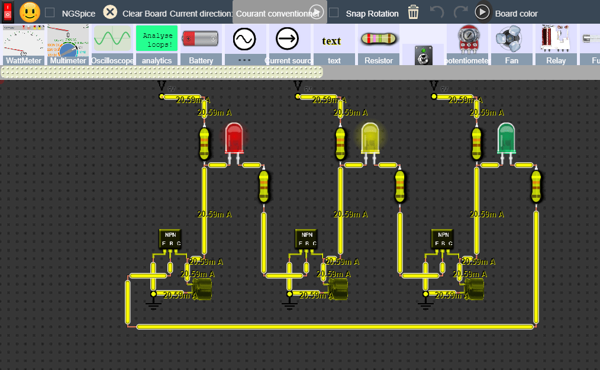
Task: Switch to the text component tab
Action: coord(333,44)
